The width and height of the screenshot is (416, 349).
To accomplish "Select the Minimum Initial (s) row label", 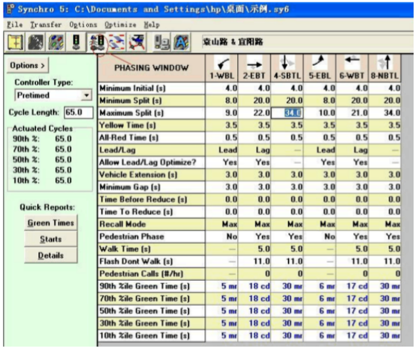I will point(152,88).
